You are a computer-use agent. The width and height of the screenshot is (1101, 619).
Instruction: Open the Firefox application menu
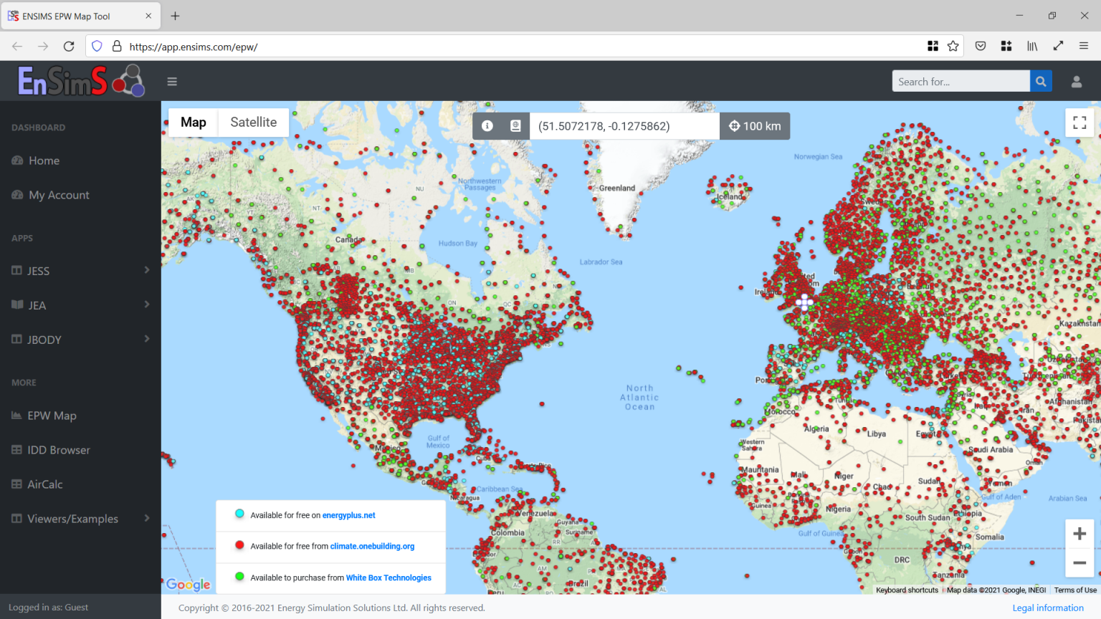1084,46
